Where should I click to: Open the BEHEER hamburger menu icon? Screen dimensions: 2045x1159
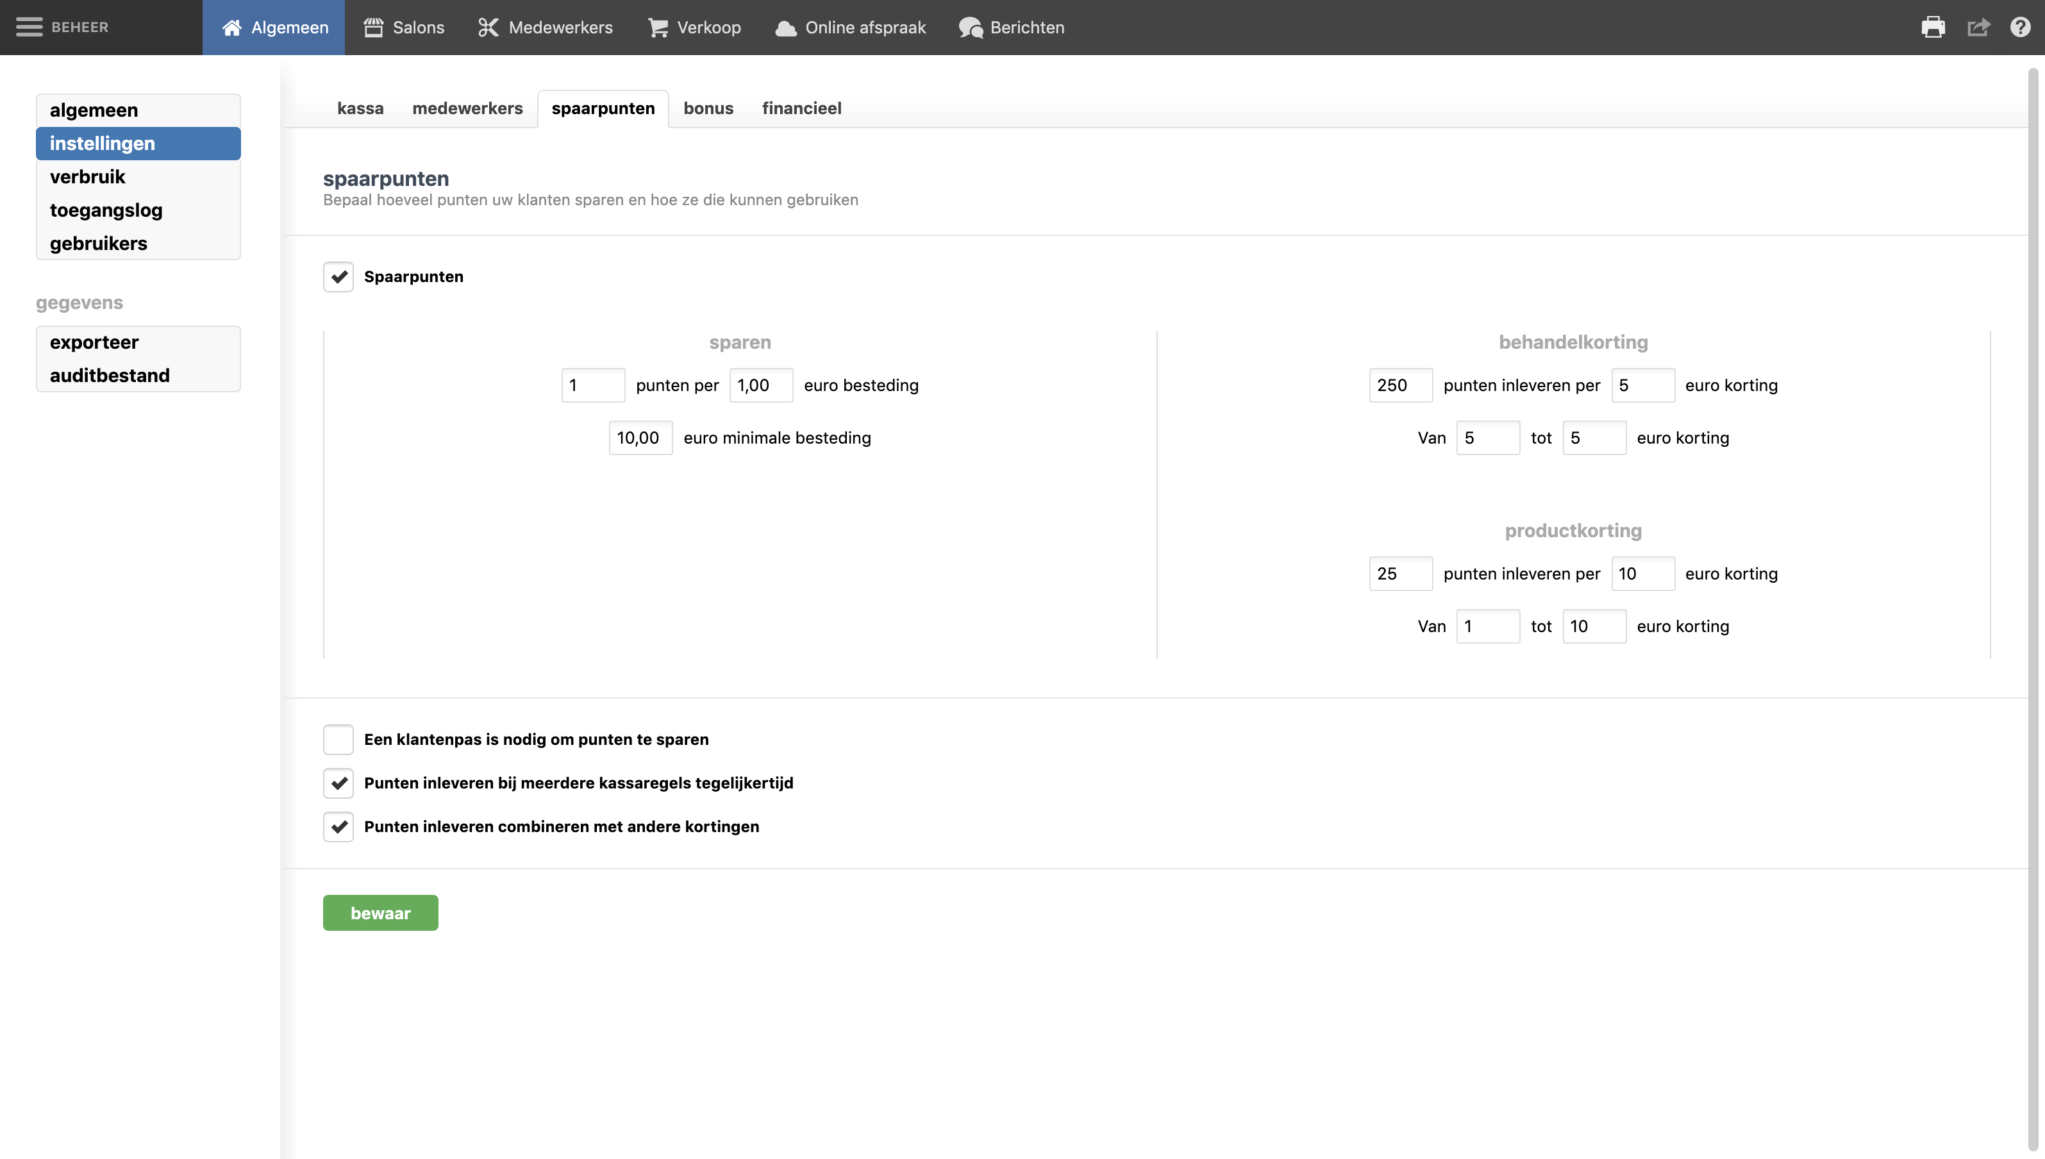pyautogui.click(x=29, y=27)
